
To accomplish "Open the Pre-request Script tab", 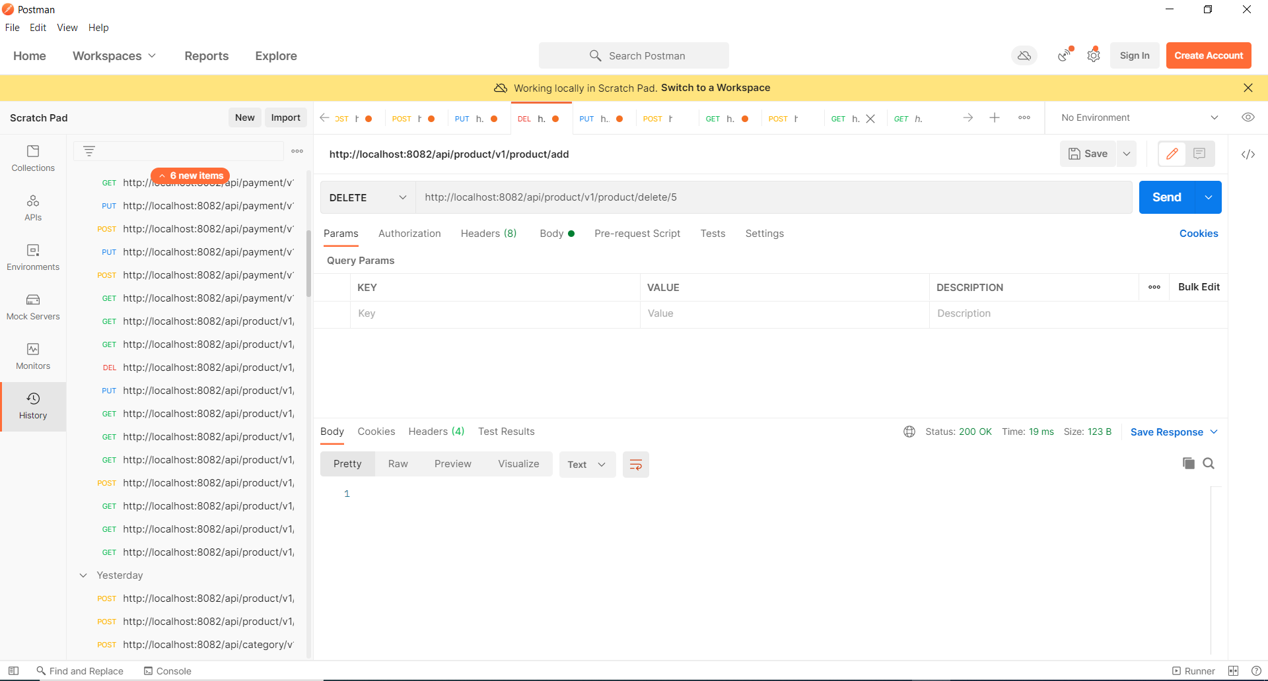I will [x=637, y=234].
